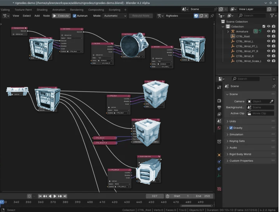Screen dimensions: 280x212
Task: Click the Execute button in node editor header
Action: [x=61, y=16]
